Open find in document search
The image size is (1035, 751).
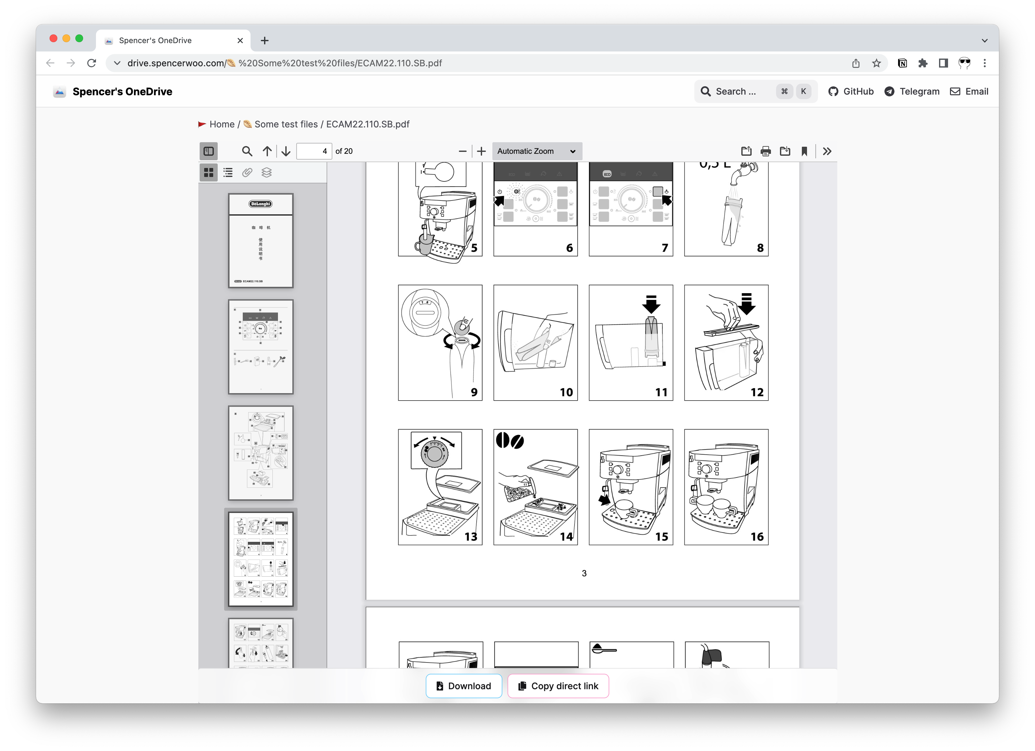point(247,151)
